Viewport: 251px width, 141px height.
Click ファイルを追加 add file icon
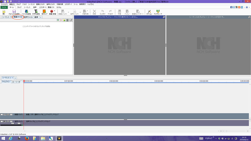[x=26, y=12]
